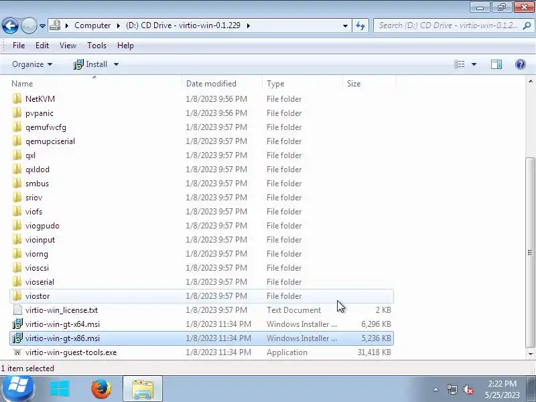
Task: Select the vioinput folder icon
Action: coord(17,239)
